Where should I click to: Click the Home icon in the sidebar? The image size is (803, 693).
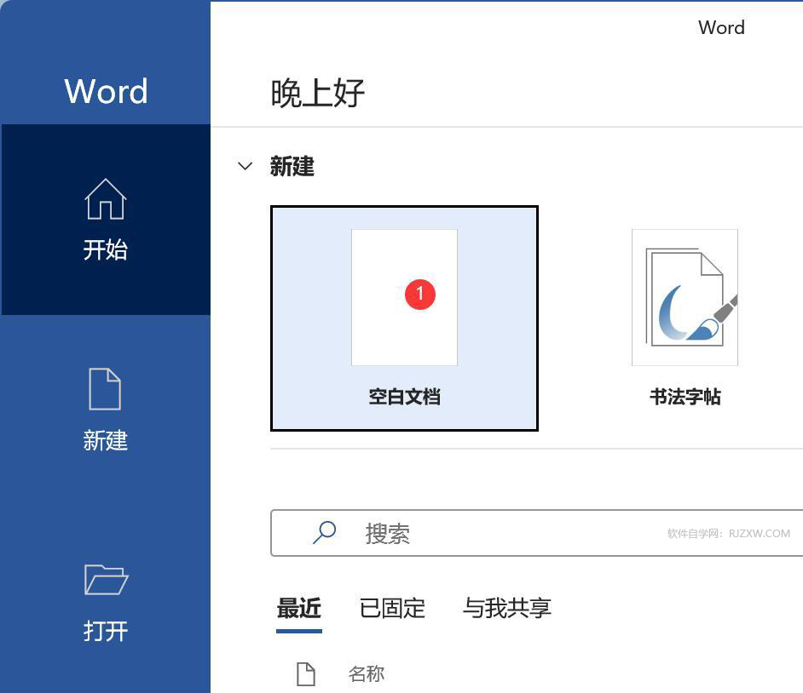(106, 200)
